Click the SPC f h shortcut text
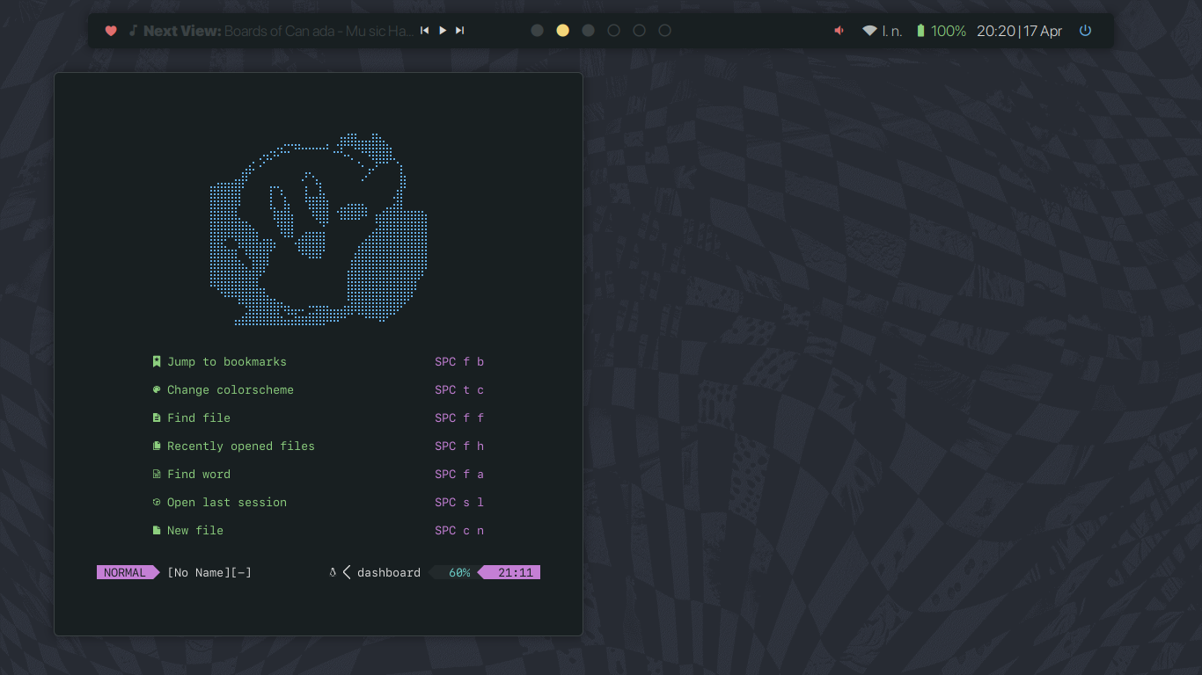This screenshot has width=1202, height=675. (x=459, y=446)
